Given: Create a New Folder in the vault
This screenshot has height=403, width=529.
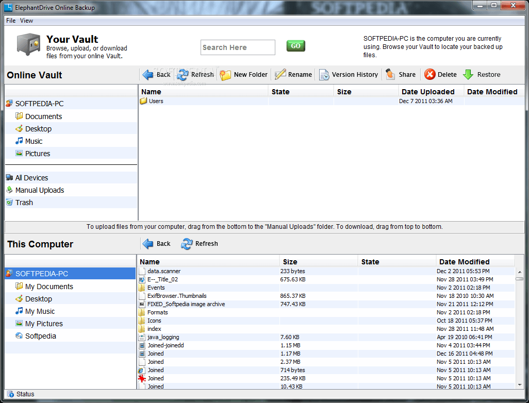Looking at the screenshot, I should point(226,75).
